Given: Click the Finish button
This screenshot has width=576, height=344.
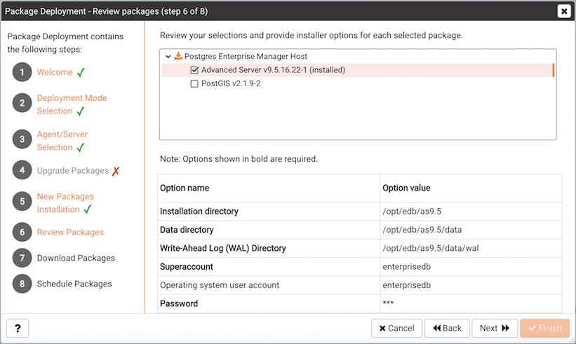Looking at the screenshot, I should click(544, 328).
